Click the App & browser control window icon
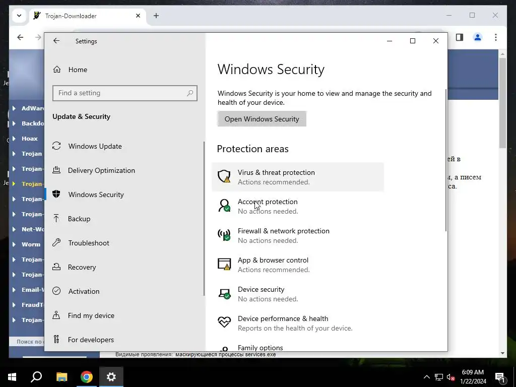Viewport: 516px width, 387px height. pyautogui.click(x=224, y=264)
